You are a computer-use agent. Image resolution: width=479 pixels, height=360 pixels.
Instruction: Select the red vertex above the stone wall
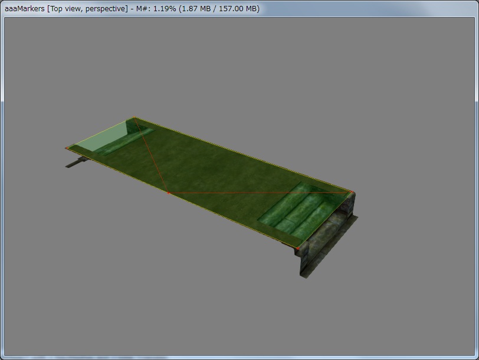[352, 192]
